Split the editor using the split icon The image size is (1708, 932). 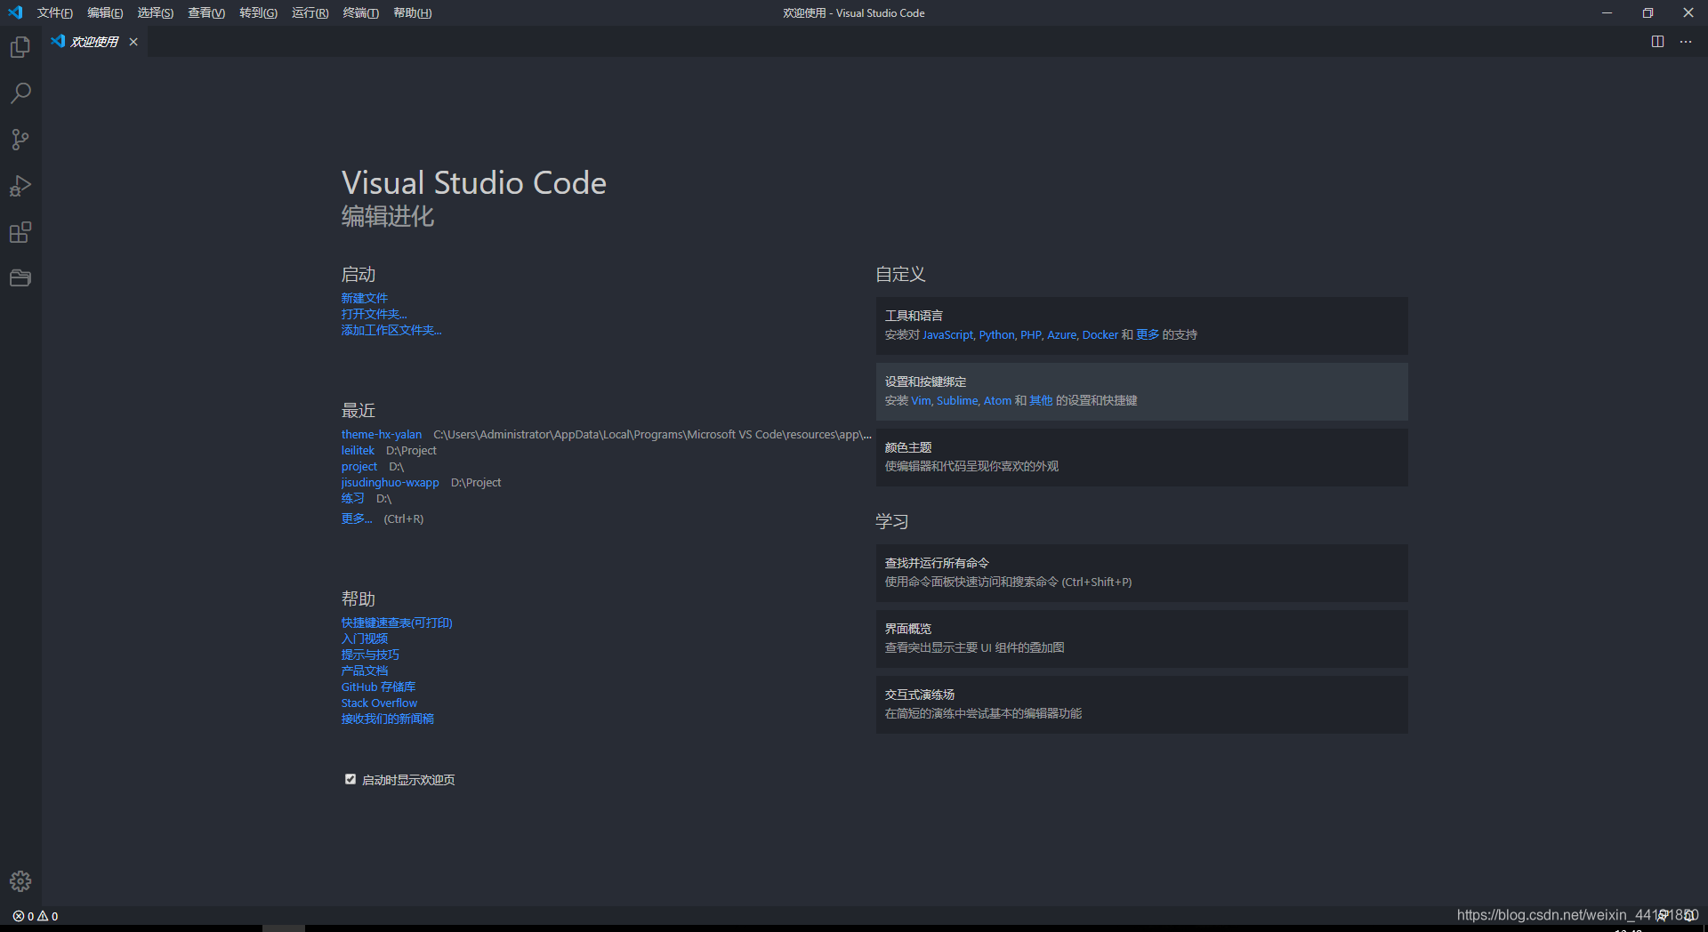click(1656, 41)
